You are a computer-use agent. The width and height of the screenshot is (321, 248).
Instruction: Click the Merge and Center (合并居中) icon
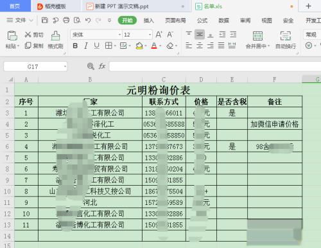tap(257, 40)
